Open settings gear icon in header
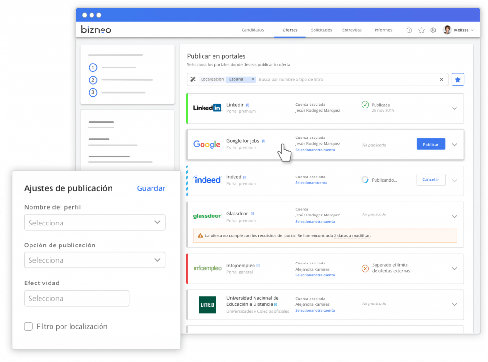Screen dimensions: 488x362 (x=433, y=30)
